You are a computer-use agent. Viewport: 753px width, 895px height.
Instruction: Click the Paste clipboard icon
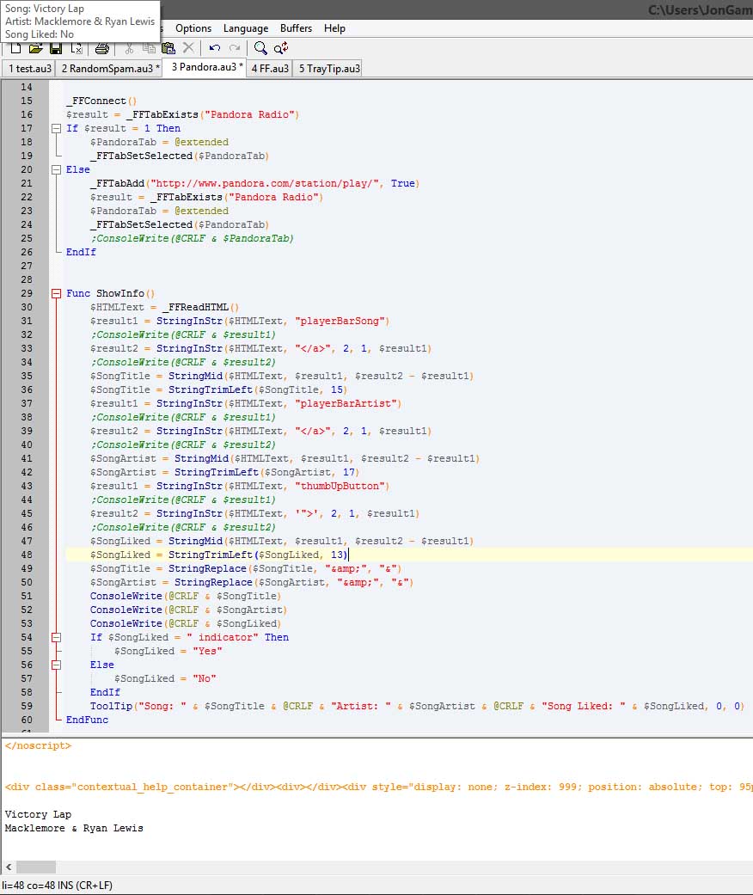click(168, 48)
